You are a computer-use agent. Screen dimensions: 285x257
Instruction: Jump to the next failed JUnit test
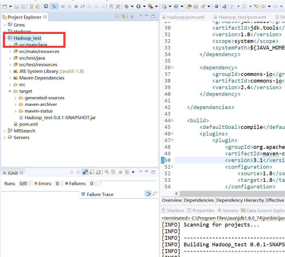click(72, 172)
